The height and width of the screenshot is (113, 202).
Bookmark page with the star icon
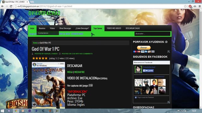185,6
